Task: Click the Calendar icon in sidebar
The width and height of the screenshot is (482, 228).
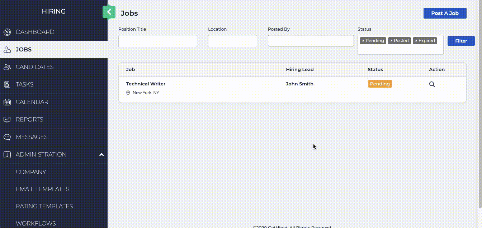Action: [x=7, y=102]
